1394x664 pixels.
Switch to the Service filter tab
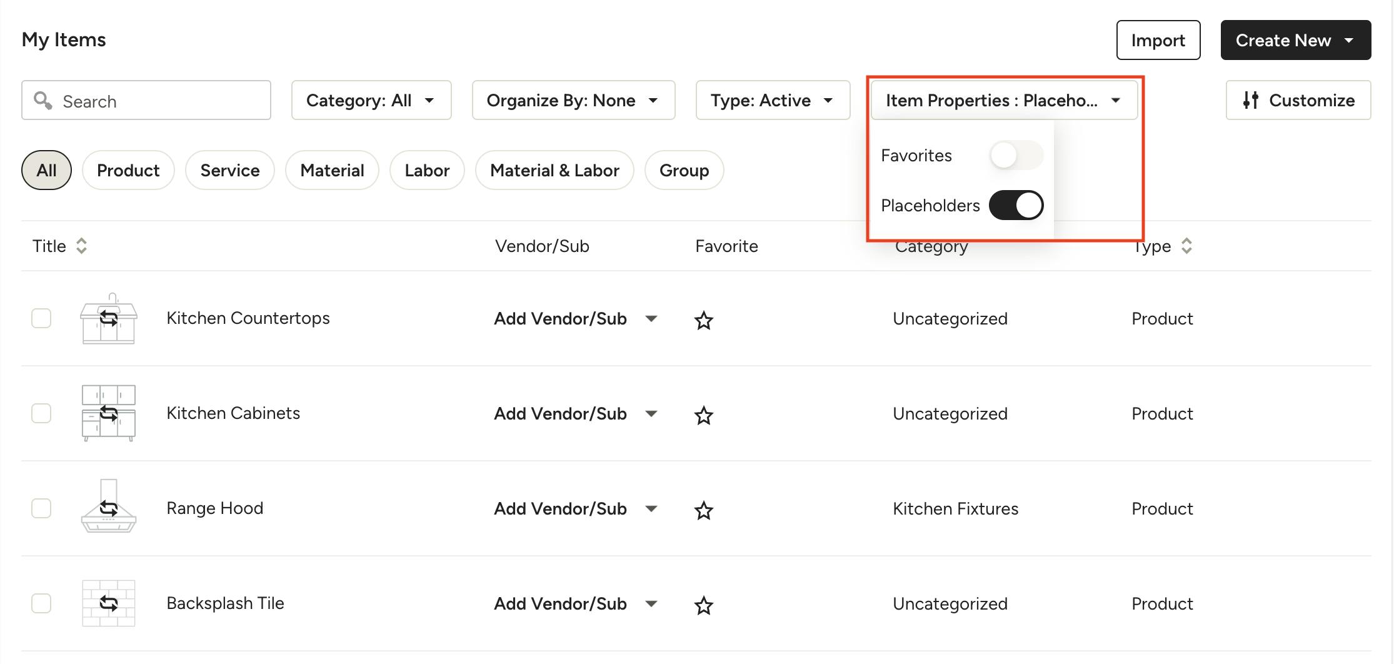click(x=229, y=170)
